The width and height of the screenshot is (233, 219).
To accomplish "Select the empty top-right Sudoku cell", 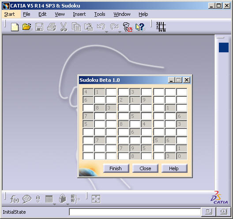I will 182,92.
